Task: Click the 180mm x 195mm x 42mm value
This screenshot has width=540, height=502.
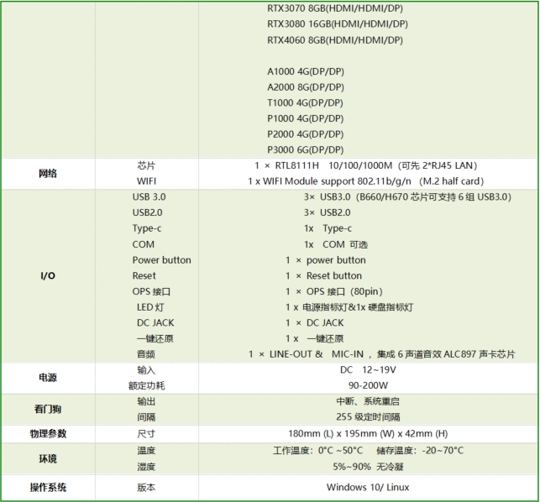Action: 368,434
